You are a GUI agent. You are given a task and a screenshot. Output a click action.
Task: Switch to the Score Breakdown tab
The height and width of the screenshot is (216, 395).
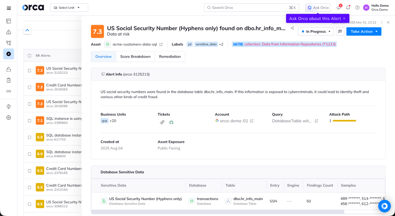(135, 57)
